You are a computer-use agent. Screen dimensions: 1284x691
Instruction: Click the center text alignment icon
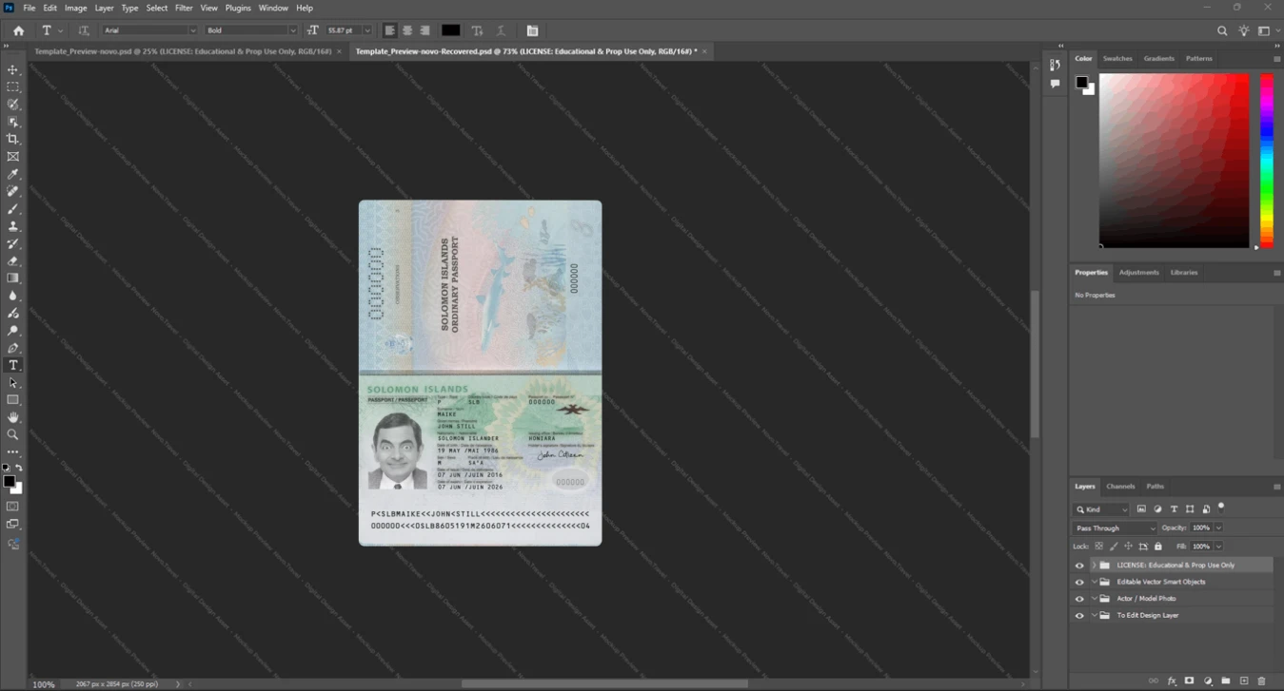coord(407,30)
